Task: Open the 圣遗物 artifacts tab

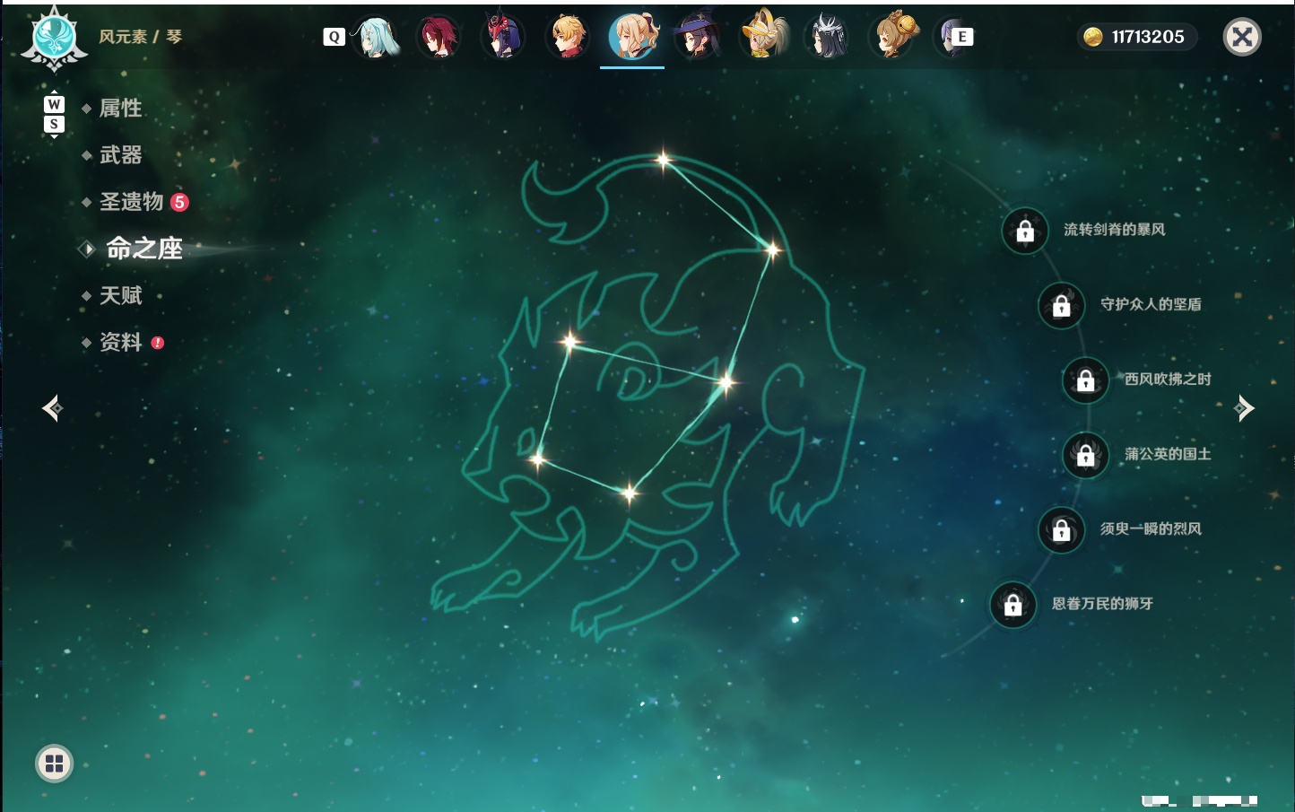Action: click(132, 202)
